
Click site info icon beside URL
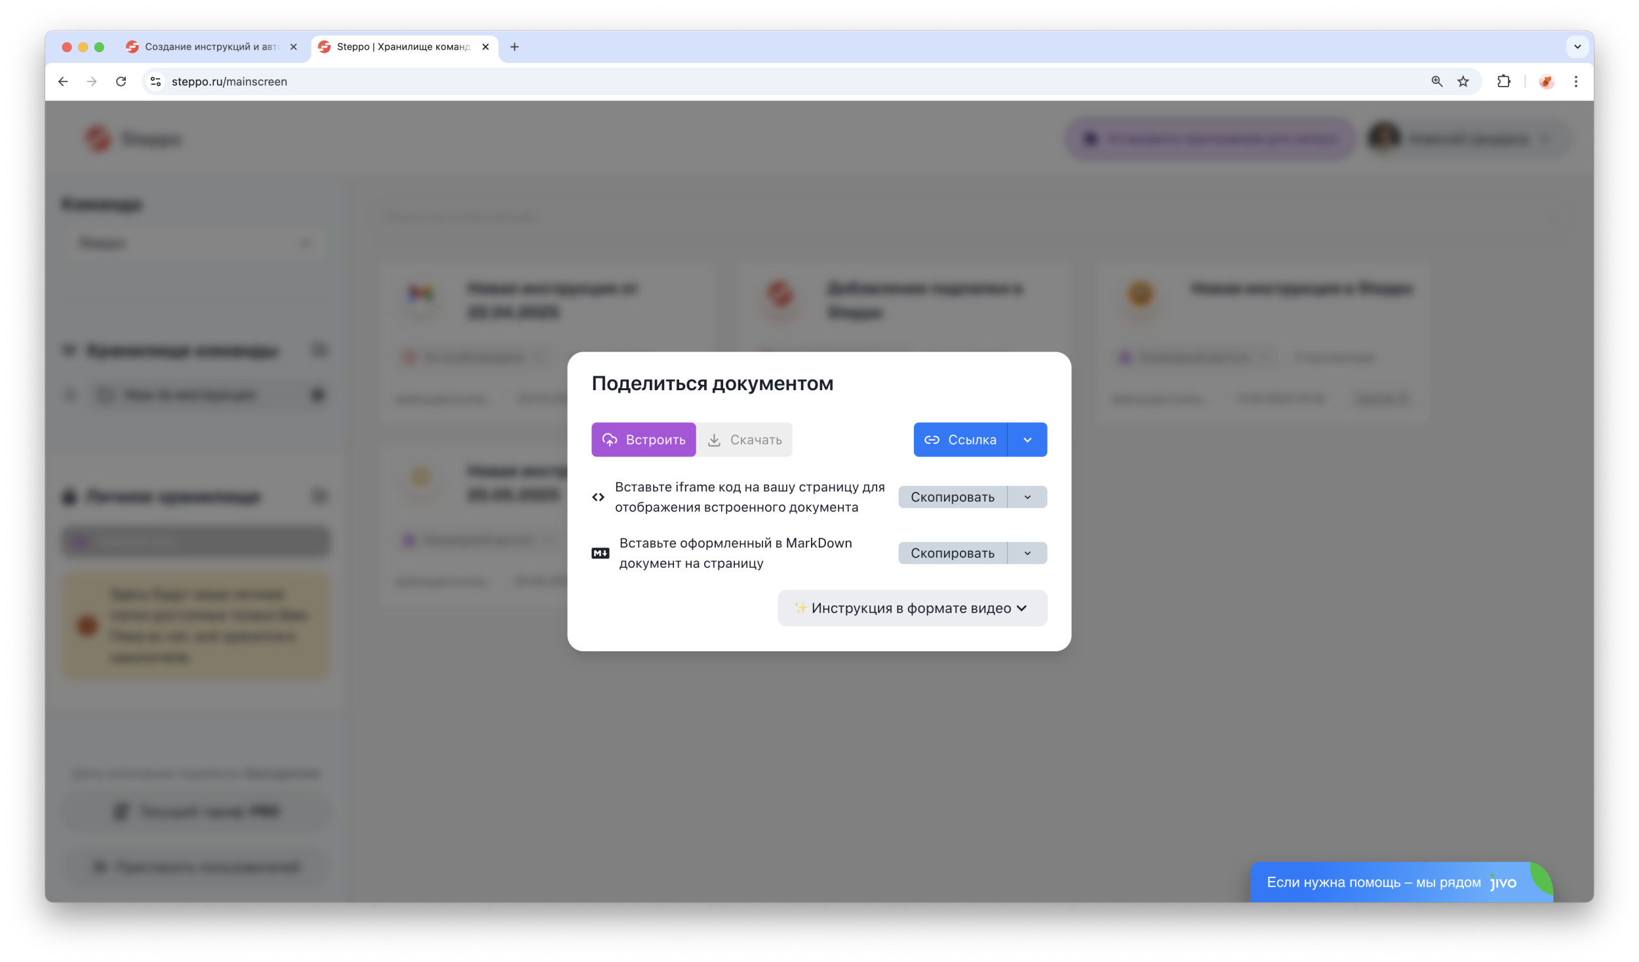coord(155,81)
